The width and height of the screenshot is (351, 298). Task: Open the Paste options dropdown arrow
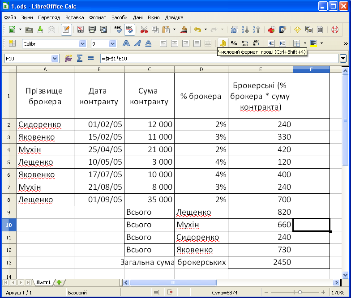click(x=175, y=30)
